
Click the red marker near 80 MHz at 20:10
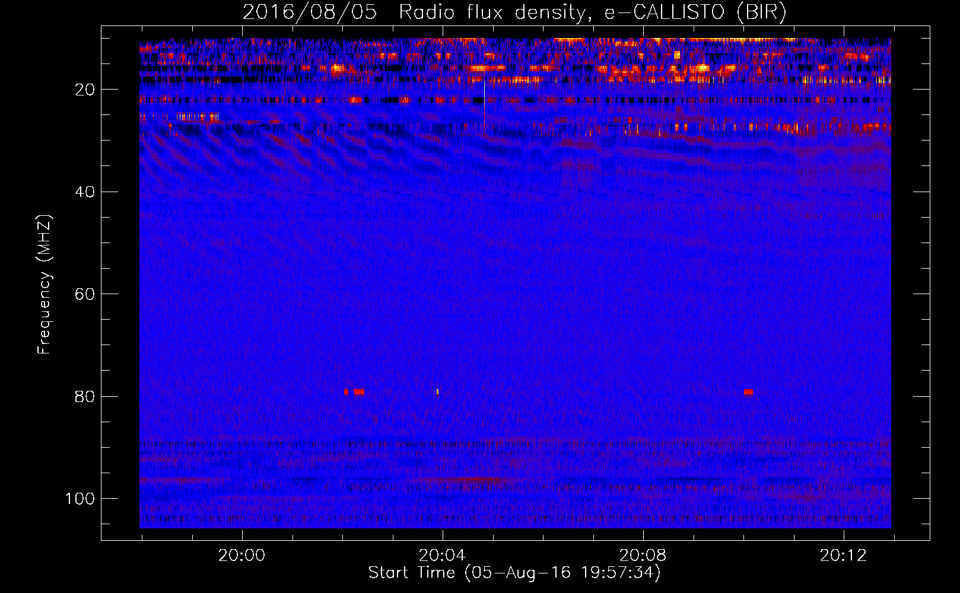[x=748, y=392]
